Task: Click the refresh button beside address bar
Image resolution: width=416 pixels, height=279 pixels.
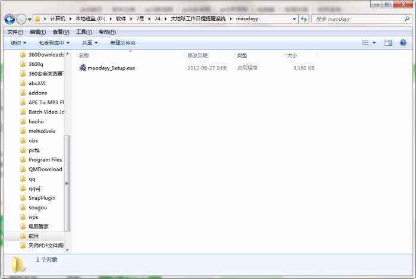Action: 304,19
